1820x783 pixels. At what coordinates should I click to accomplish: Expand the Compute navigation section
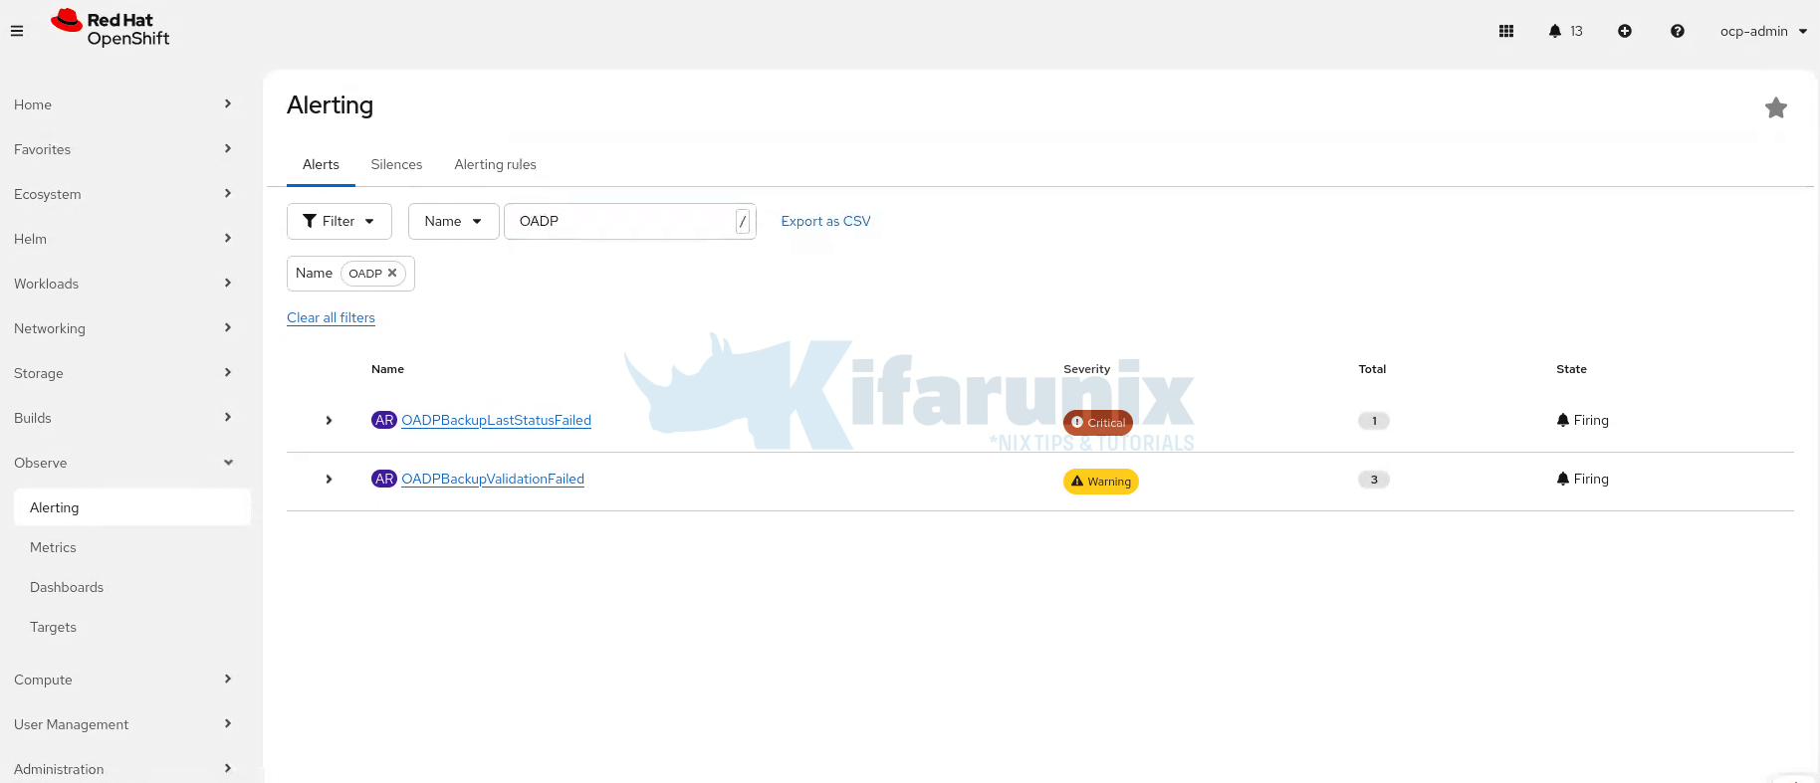(x=123, y=680)
